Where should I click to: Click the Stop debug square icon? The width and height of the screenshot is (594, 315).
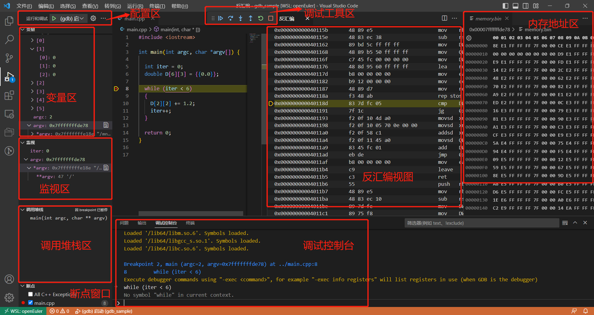tap(271, 18)
